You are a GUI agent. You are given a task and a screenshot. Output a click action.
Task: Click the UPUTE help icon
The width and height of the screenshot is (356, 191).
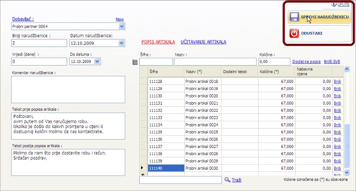pos(335,4)
